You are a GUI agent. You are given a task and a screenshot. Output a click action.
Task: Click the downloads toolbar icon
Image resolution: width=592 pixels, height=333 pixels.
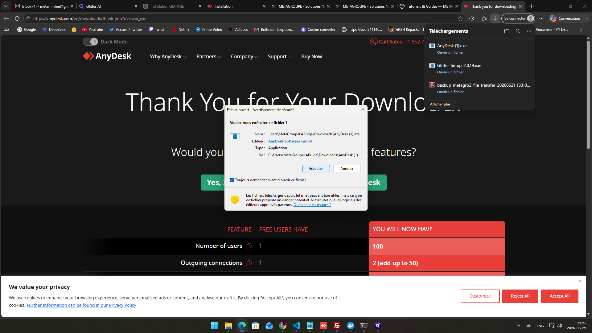pyautogui.click(x=495, y=18)
